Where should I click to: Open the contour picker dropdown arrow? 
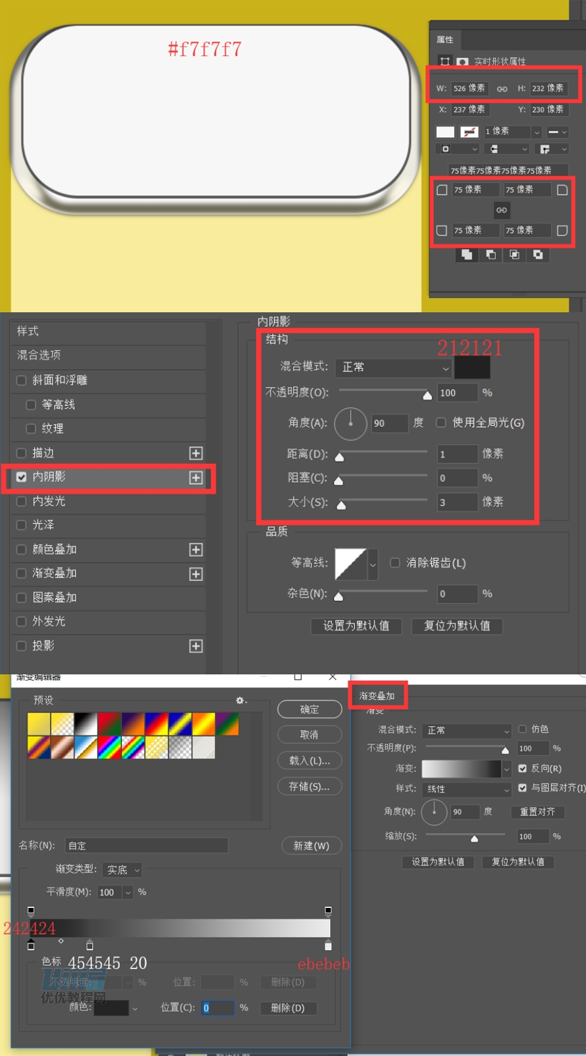[x=372, y=564]
